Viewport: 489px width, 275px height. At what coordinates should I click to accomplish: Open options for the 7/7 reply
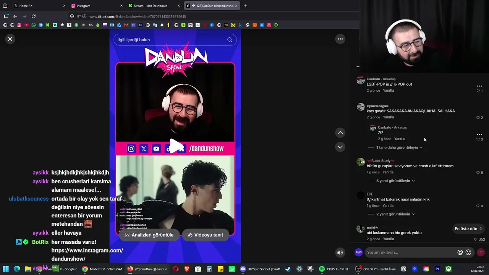coord(479,134)
